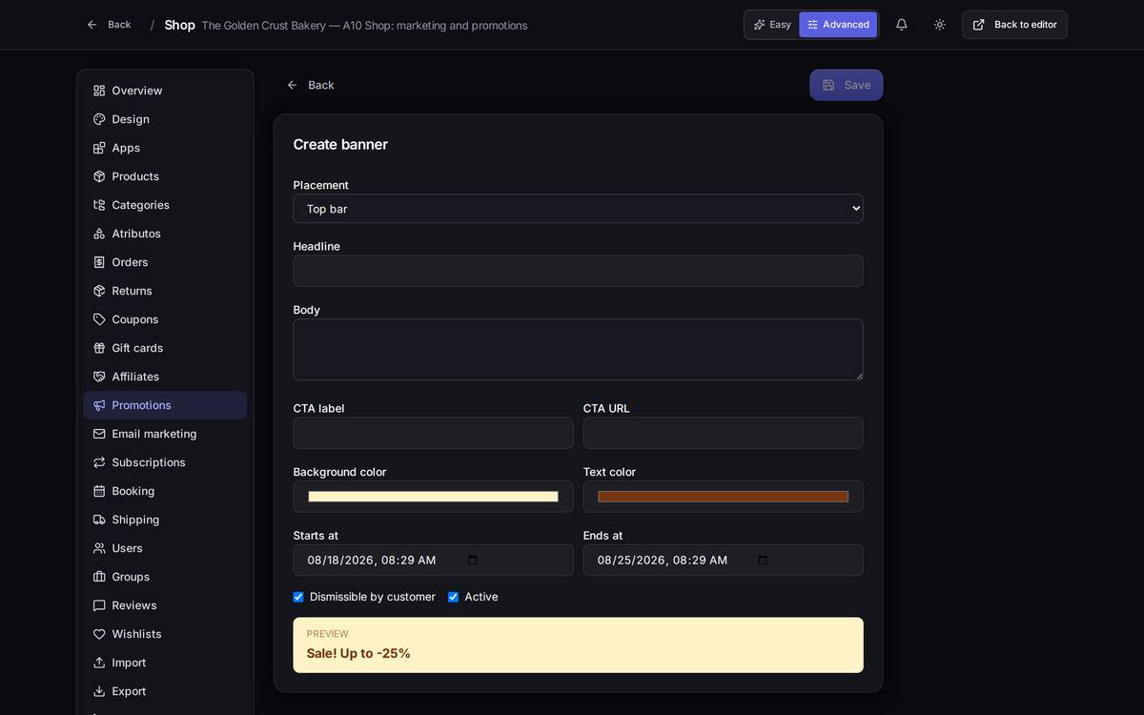
Task: Click the Atributos sidebar icon
Action: [99, 234]
